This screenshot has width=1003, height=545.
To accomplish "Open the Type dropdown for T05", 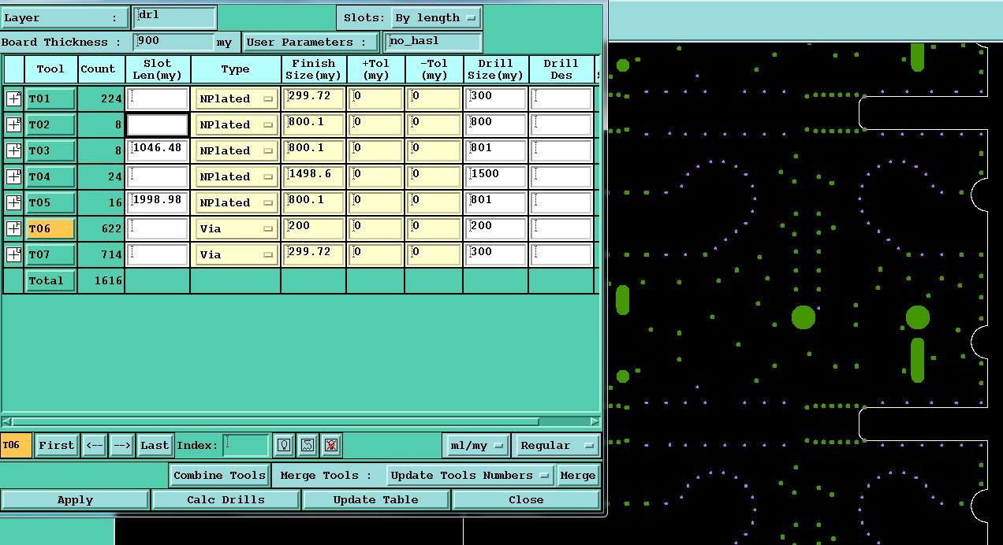I will click(237, 202).
